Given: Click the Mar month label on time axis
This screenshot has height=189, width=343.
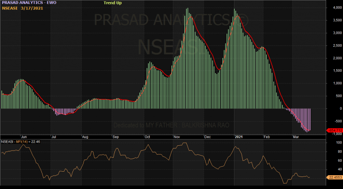Looking at the screenshot, I should pyautogui.click(x=296, y=137).
